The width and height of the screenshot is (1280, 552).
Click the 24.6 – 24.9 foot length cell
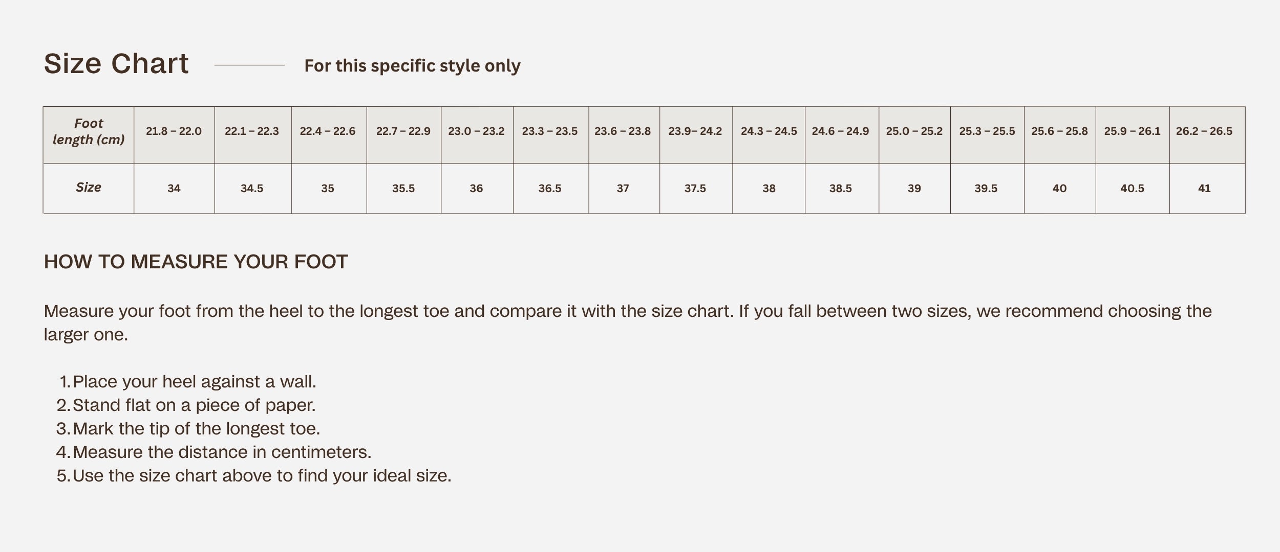(x=840, y=131)
